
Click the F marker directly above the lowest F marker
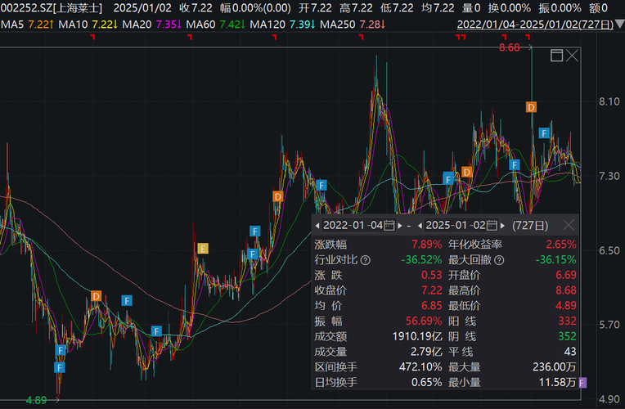pyautogui.click(x=61, y=350)
